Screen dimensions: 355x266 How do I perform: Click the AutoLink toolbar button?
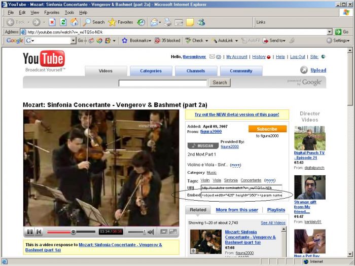pos(222,41)
